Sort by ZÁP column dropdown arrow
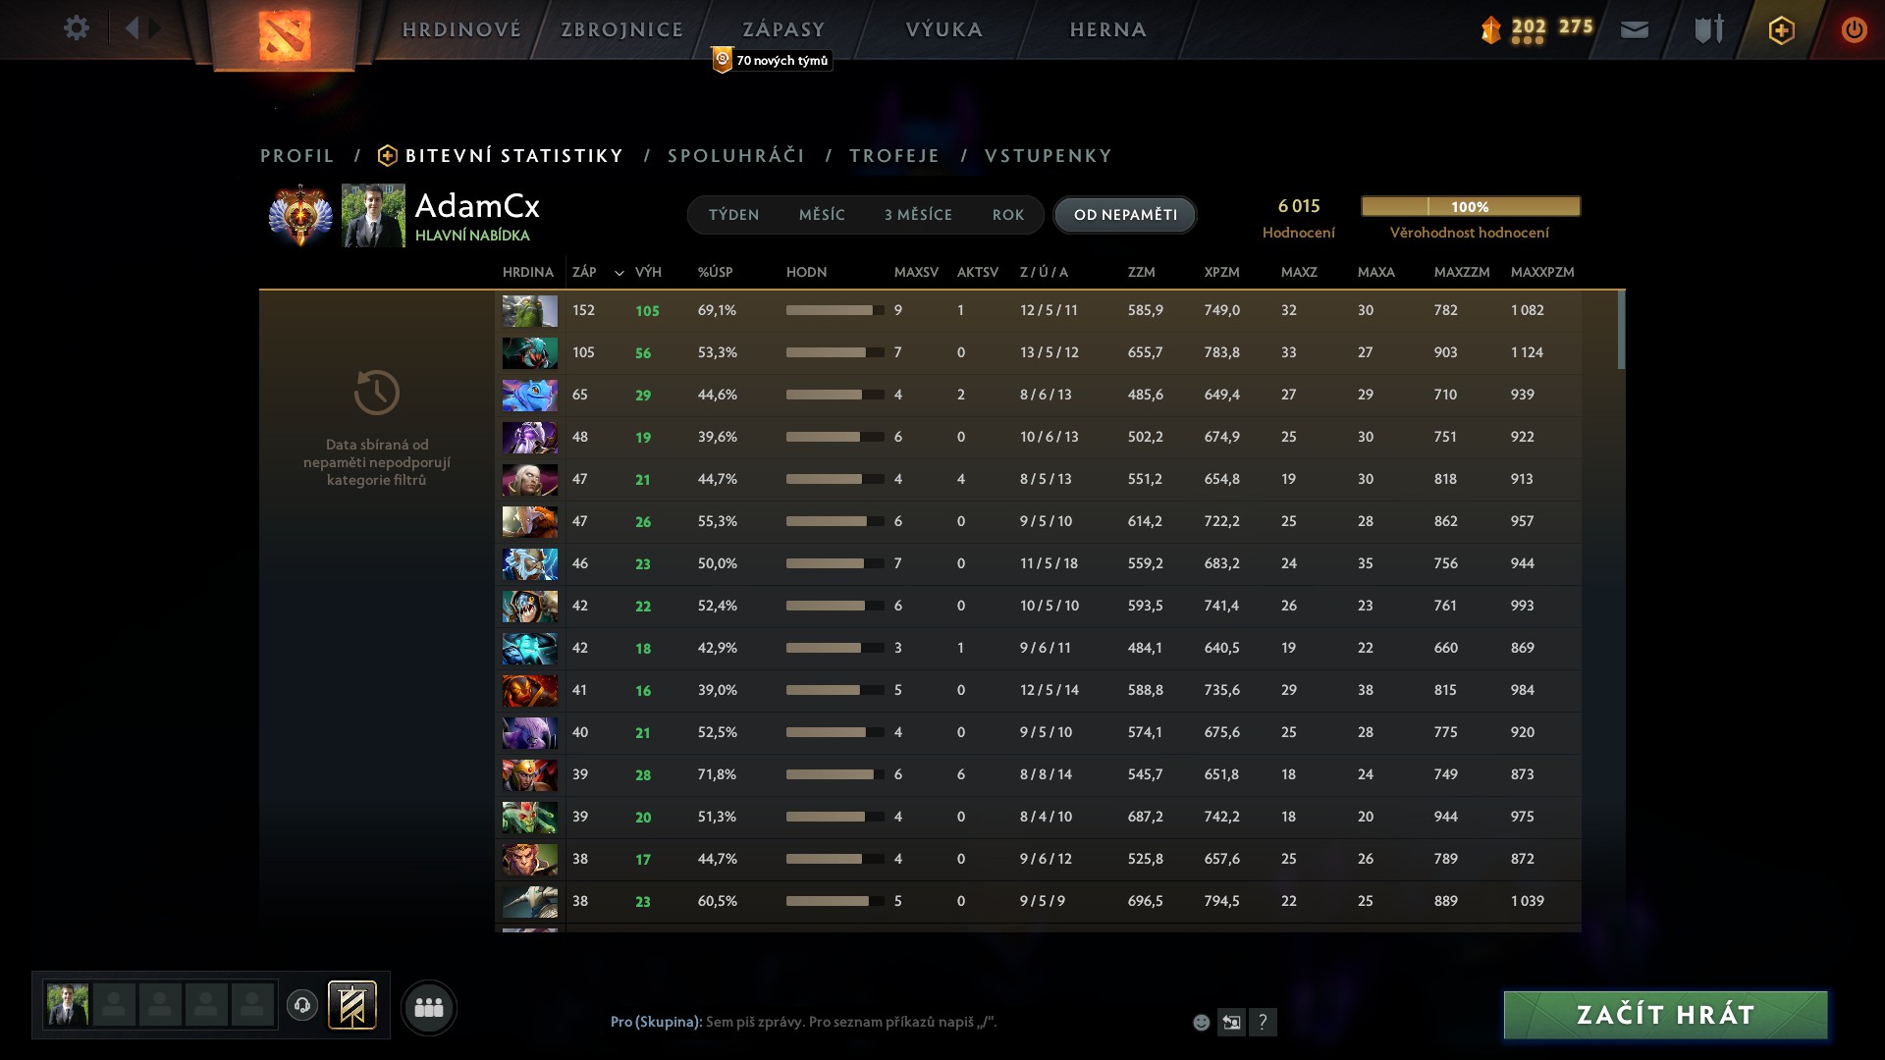This screenshot has width=1885, height=1060. [619, 273]
